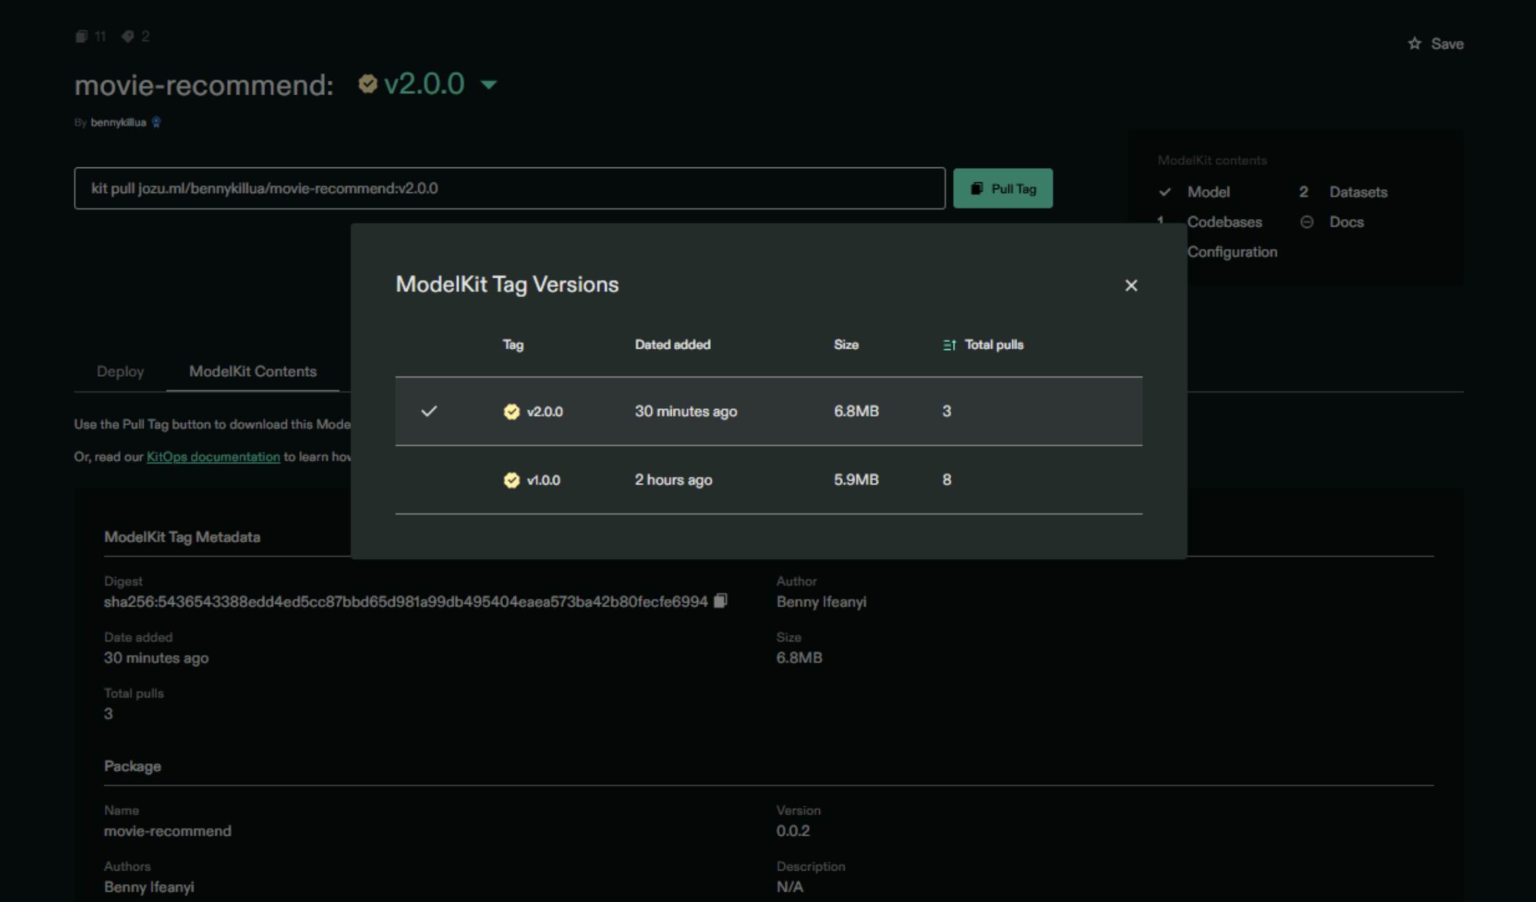Click the Tag column header
The image size is (1536, 902).
(513, 345)
